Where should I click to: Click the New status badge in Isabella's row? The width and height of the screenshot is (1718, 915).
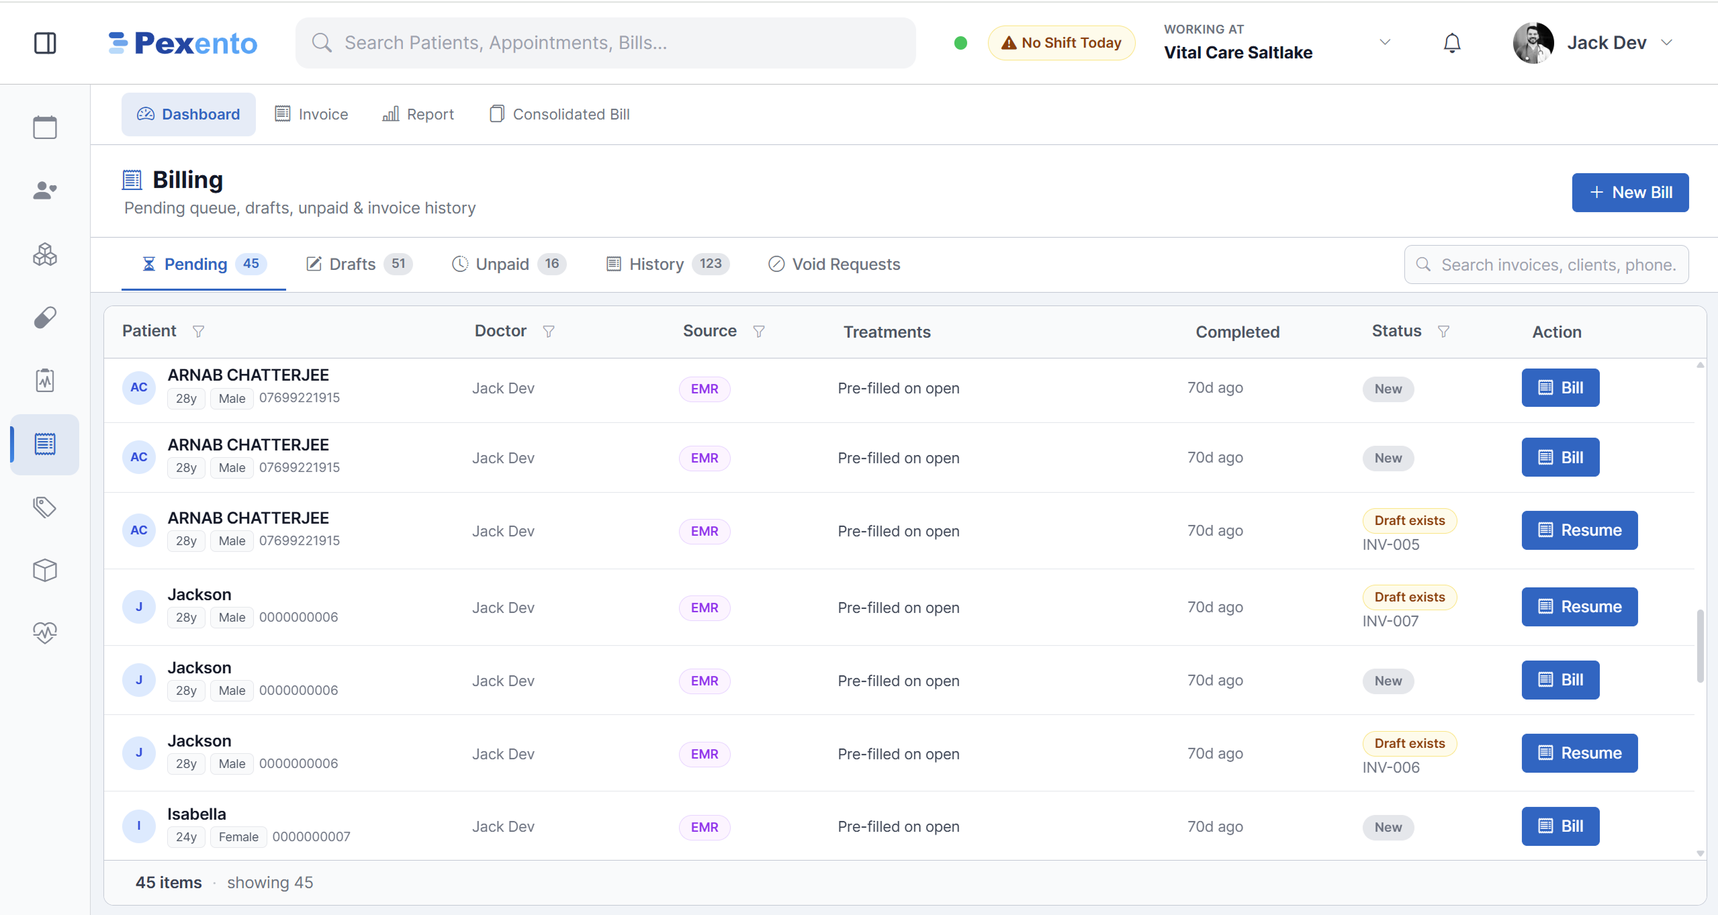point(1388,827)
